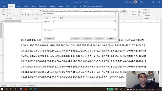
Task: Switch to the Review ribbon tab
Action: [61, 6]
